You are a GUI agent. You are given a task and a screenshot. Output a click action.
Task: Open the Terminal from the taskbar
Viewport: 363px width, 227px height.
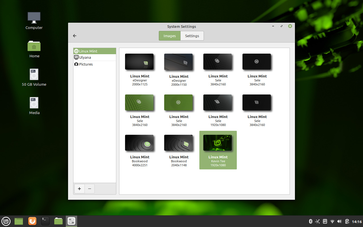tap(45, 221)
